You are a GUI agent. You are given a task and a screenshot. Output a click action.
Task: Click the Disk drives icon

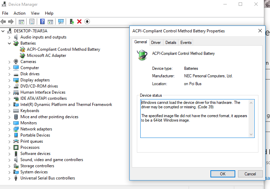coord(16,75)
